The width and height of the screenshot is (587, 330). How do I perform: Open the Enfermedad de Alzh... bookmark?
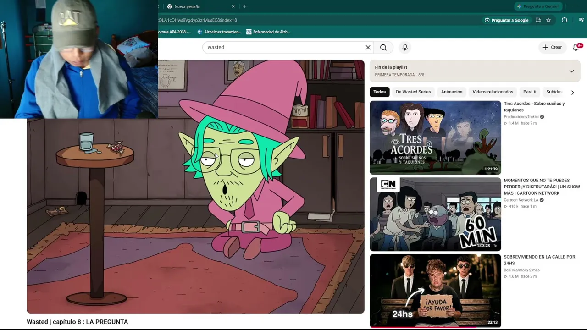tap(268, 32)
